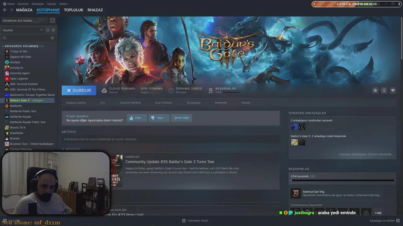Open Tartışmalar link
This screenshot has width=403, height=226.
(194, 103)
